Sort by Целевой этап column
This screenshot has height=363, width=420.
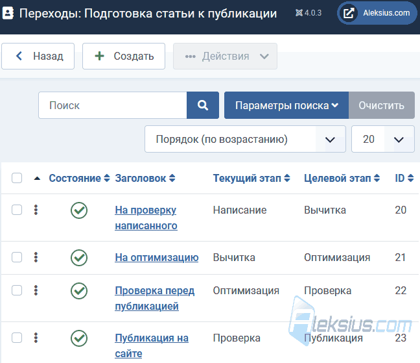pos(342,178)
